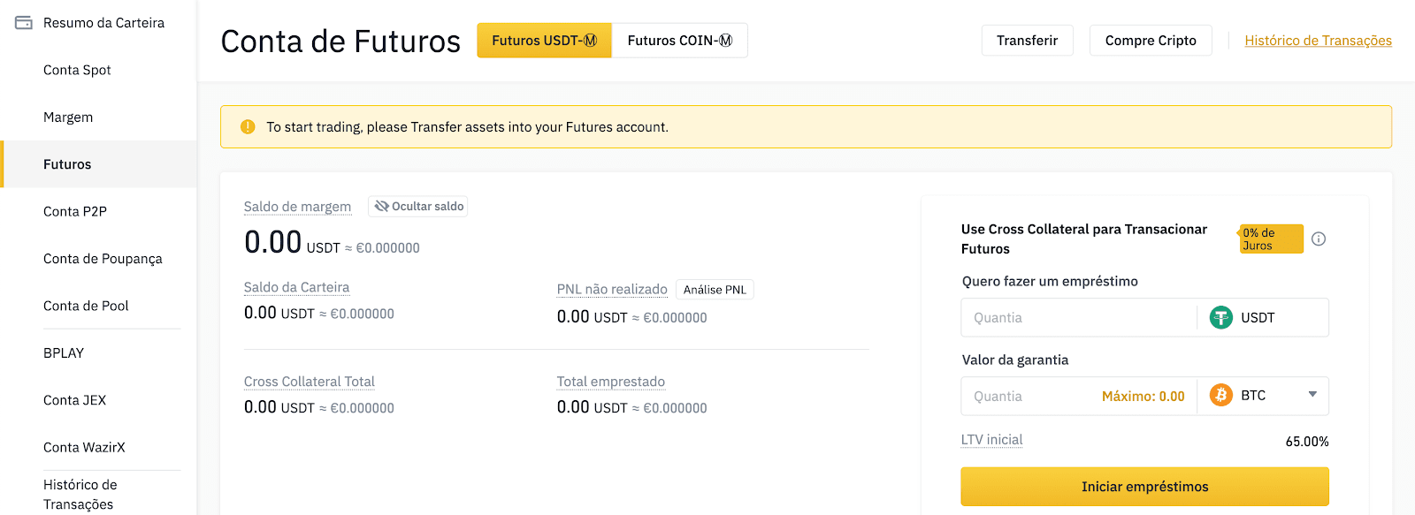Click the 0% de Juros badge
The image size is (1415, 515).
(1272, 239)
